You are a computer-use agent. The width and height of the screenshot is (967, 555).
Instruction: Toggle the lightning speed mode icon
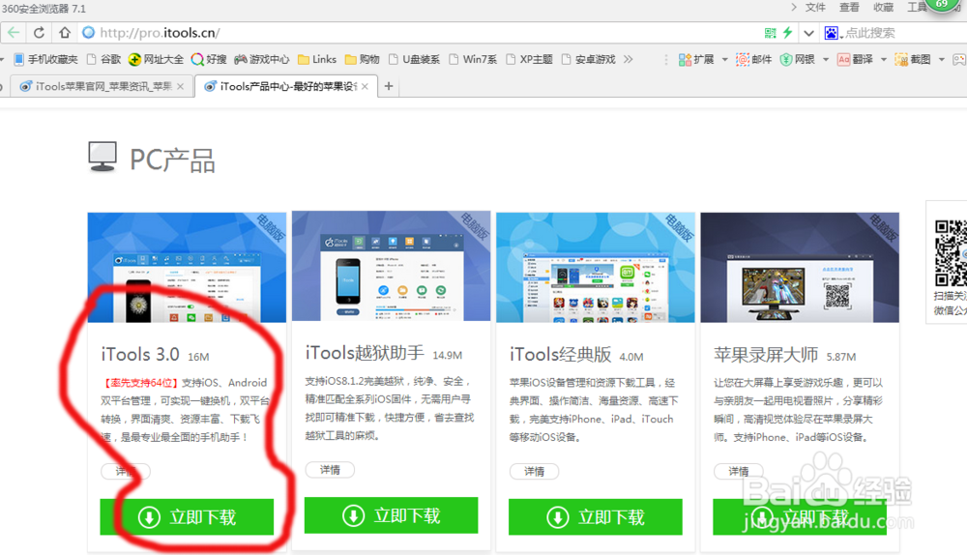[787, 33]
